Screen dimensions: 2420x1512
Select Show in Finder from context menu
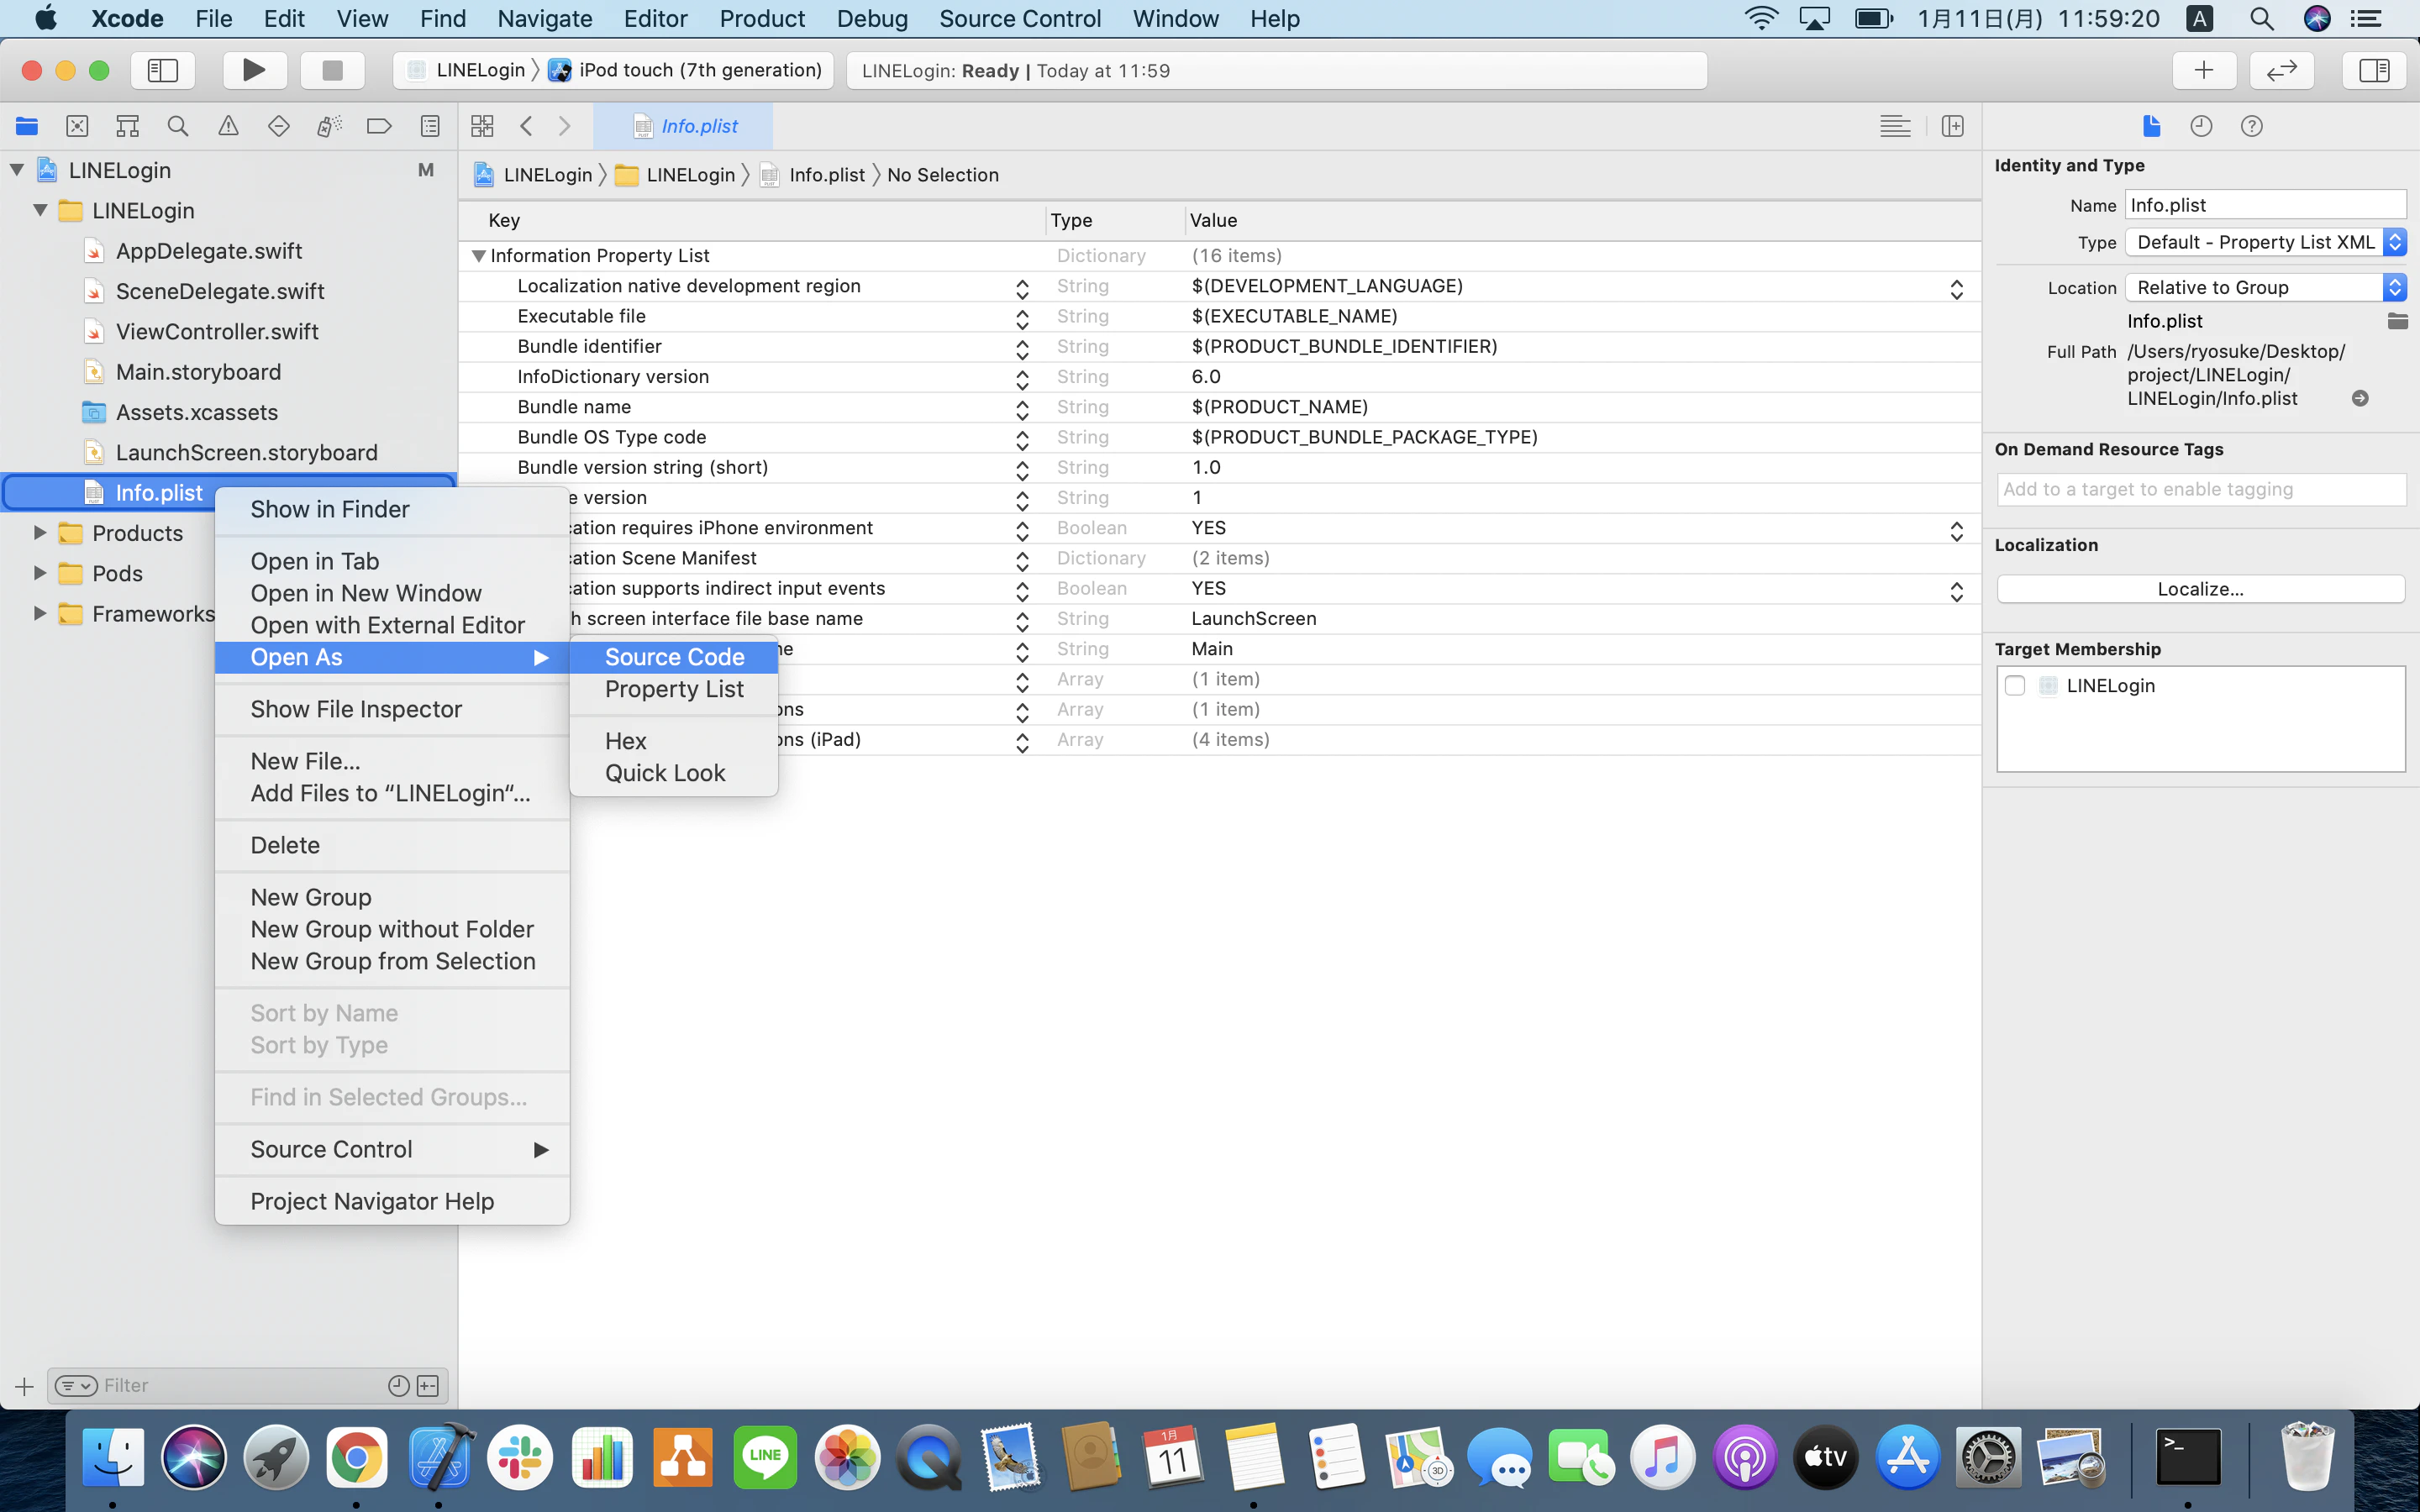tap(392, 509)
